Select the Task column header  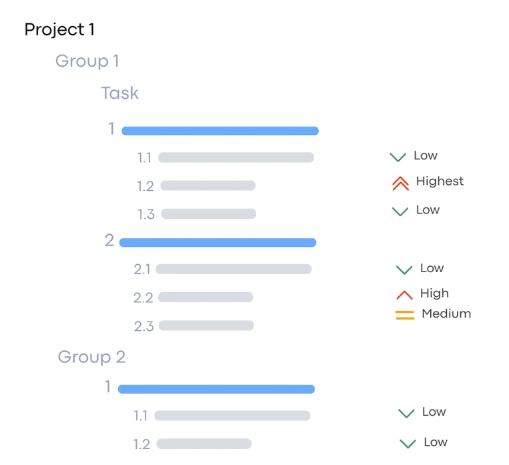[x=119, y=93]
